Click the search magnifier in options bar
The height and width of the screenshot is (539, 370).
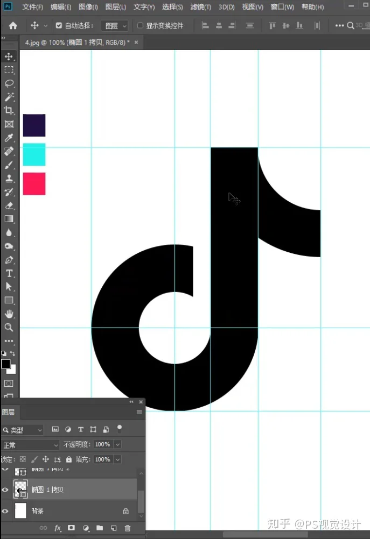click(351, 25)
